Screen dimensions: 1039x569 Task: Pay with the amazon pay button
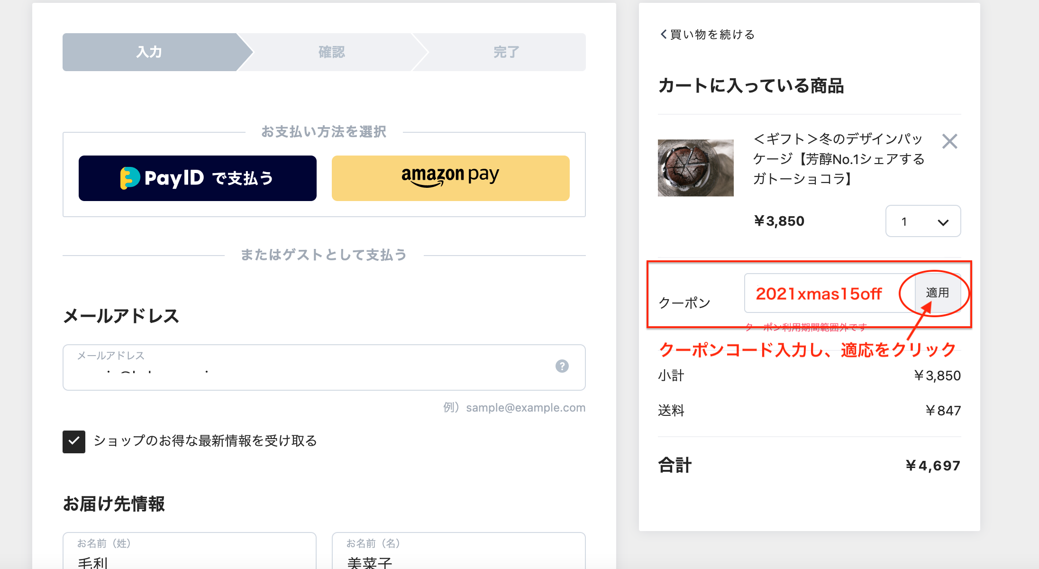450,178
